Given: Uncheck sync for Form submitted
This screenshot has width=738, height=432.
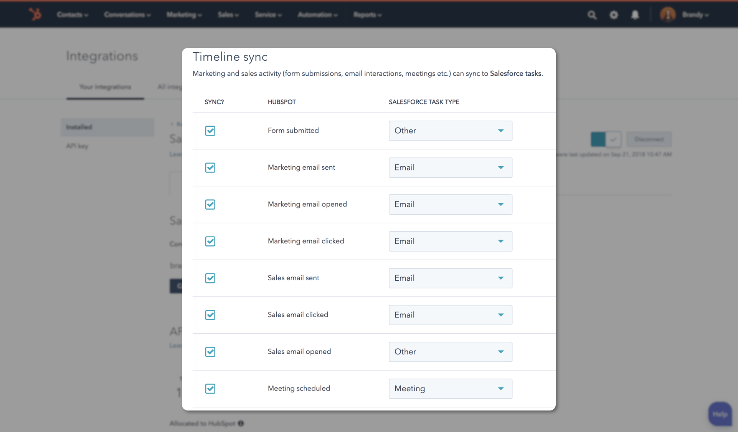Looking at the screenshot, I should (210, 131).
